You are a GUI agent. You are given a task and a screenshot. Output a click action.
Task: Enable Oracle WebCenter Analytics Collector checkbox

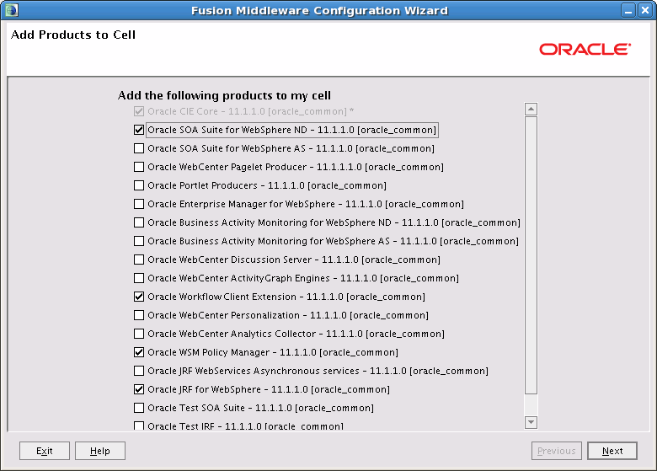(139, 334)
